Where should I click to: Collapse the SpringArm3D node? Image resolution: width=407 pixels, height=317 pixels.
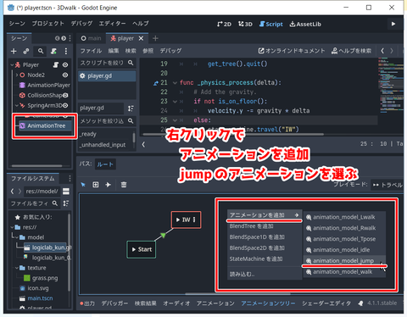click(17, 105)
